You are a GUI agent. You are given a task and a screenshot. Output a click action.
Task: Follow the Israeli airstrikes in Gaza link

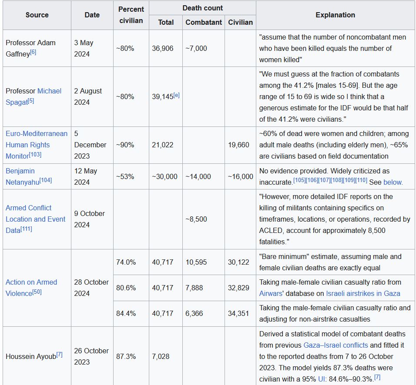363,293
